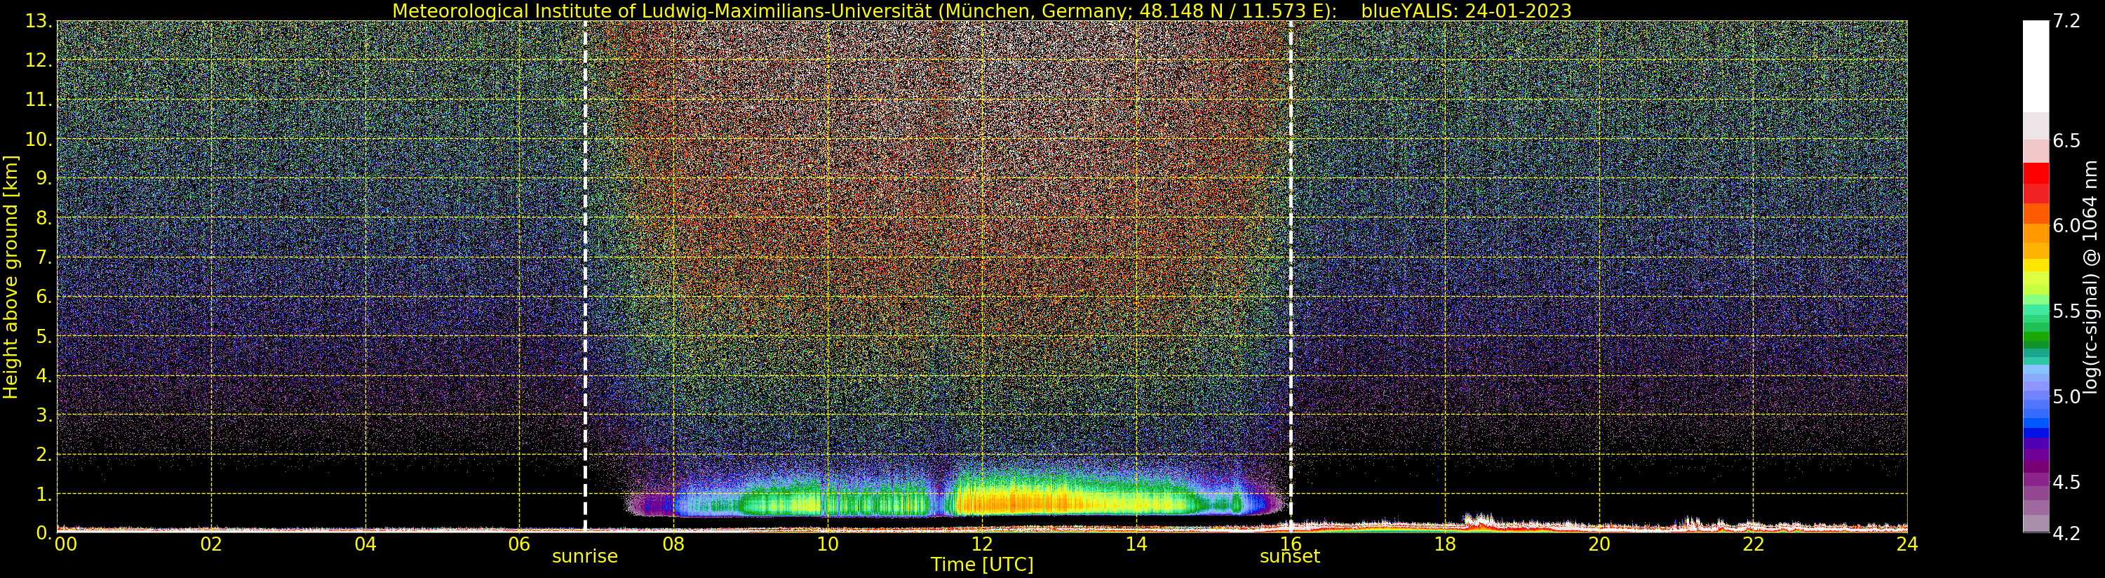The height and width of the screenshot is (578, 2105).
Task: Click the time axis tick "10"
Action: (x=828, y=544)
